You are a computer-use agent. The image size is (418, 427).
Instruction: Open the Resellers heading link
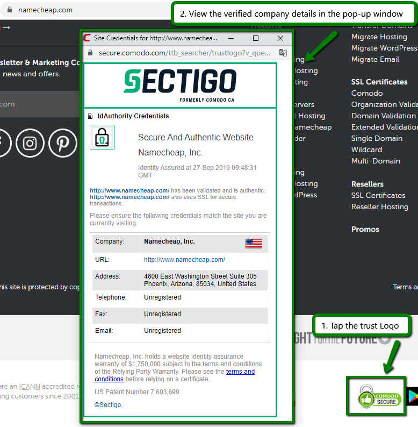pos(367,184)
